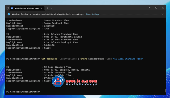This screenshot has width=170, height=98.
Task: Expand the new tab profile dropdown
Action: (x=52, y=8)
